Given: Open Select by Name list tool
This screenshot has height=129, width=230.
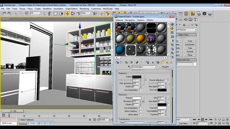Looking at the screenshot, I should (50, 14).
